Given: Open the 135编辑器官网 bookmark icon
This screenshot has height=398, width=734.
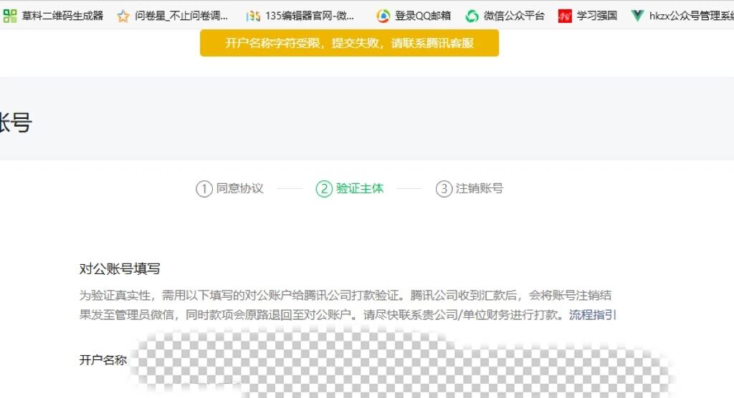Looking at the screenshot, I should [x=253, y=16].
